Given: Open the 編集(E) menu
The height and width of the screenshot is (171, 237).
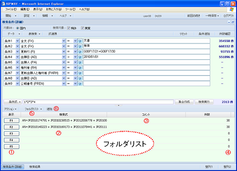Looking at the screenshot, I should 25,9.
